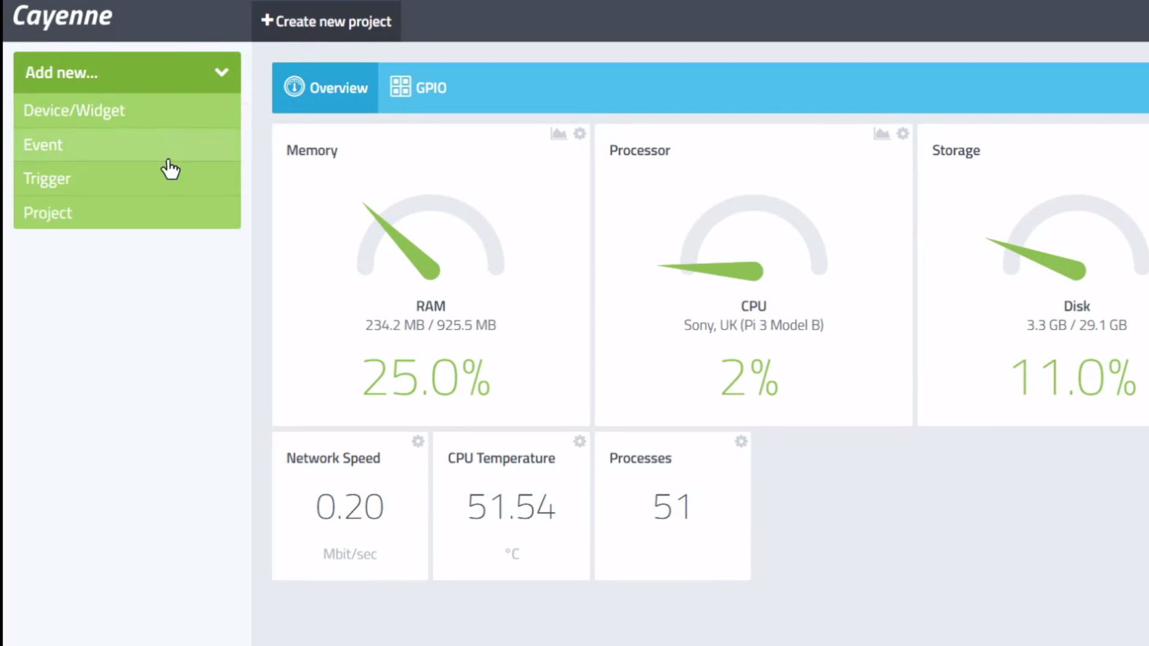Click the 3.3 GB / 29.1 GB text
The height and width of the screenshot is (646, 1149).
click(x=1077, y=325)
